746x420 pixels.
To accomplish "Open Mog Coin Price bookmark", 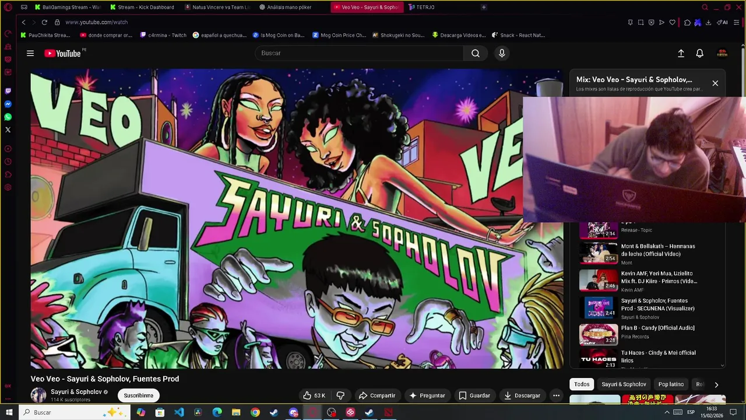I will (x=339, y=35).
